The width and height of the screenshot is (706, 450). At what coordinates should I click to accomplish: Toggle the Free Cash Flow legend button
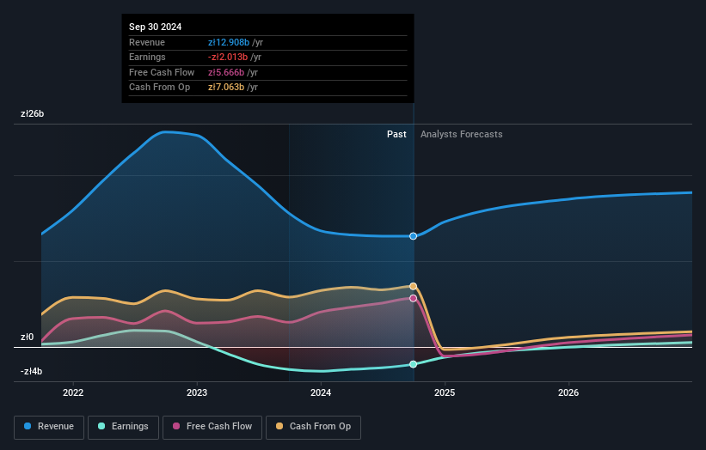(212, 427)
